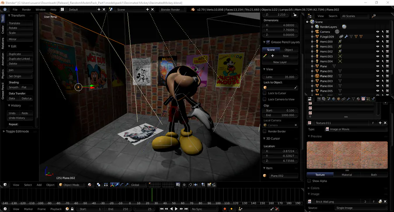Toggle proportional editing circle icon
394x212 pixels.
pyautogui.click(x=184, y=184)
